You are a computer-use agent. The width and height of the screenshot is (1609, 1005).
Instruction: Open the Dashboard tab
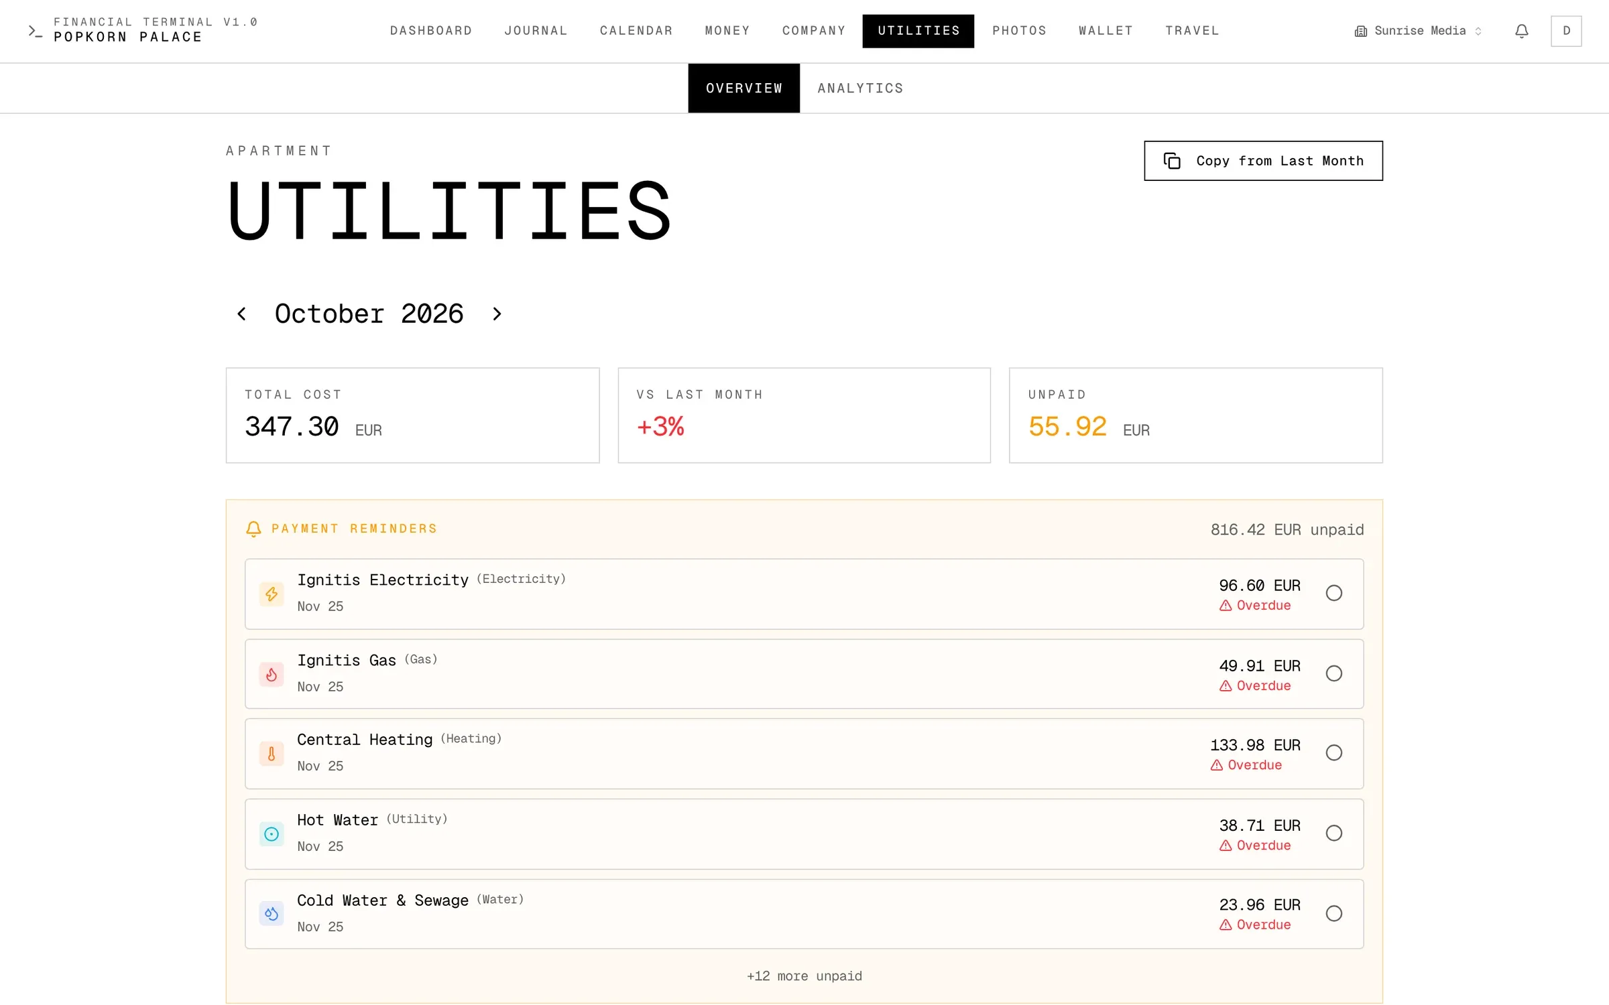click(431, 31)
